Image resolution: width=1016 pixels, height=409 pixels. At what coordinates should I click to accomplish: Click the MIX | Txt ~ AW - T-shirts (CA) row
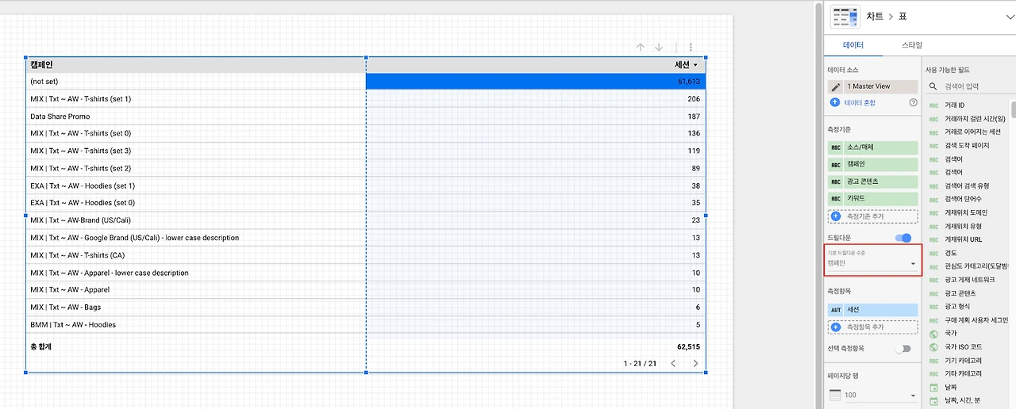point(366,255)
